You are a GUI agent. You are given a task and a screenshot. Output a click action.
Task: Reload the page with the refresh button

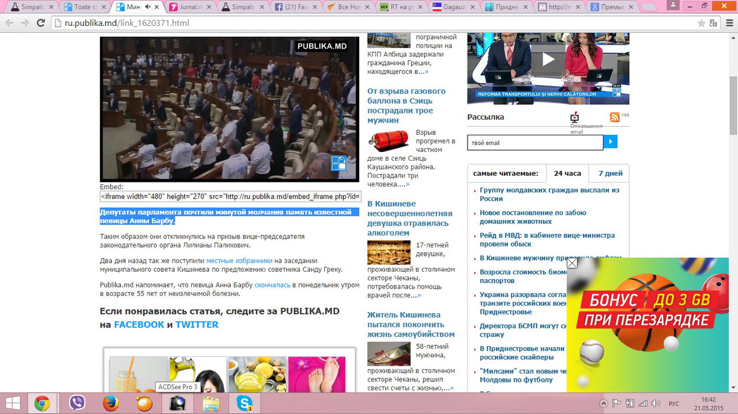click(40, 23)
